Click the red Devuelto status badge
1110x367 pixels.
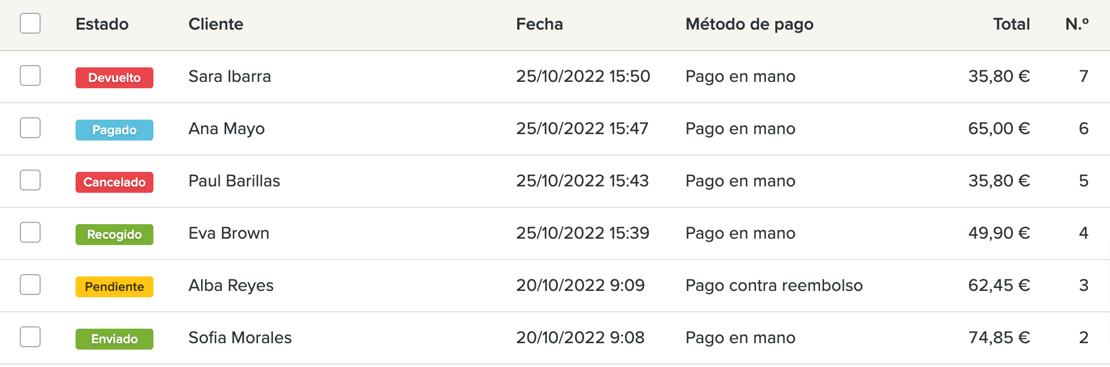(114, 78)
